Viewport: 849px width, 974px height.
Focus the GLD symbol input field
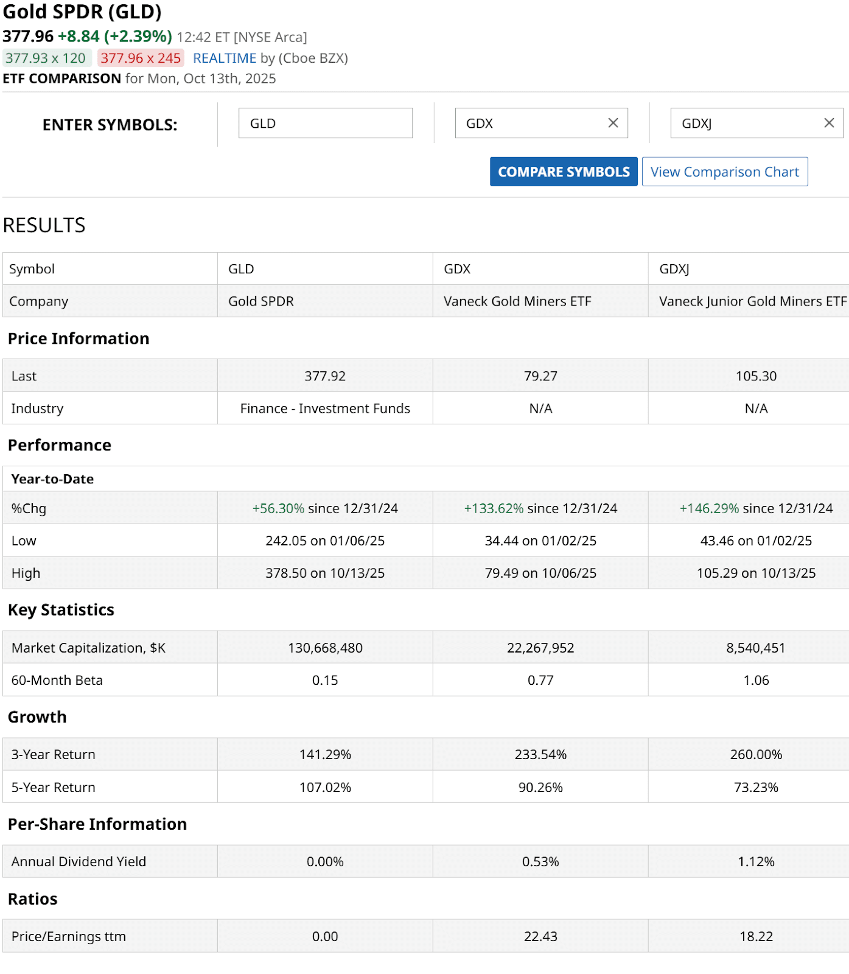coord(325,123)
